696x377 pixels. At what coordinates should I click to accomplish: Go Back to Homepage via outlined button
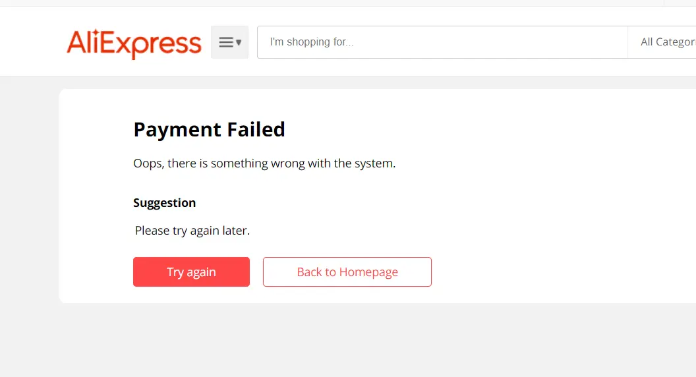pyautogui.click(x=347, y=272)
